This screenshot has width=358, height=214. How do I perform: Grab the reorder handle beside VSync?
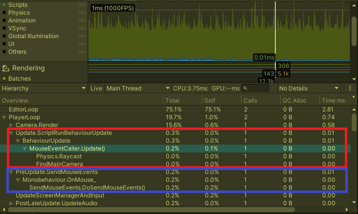coord(82,28)
